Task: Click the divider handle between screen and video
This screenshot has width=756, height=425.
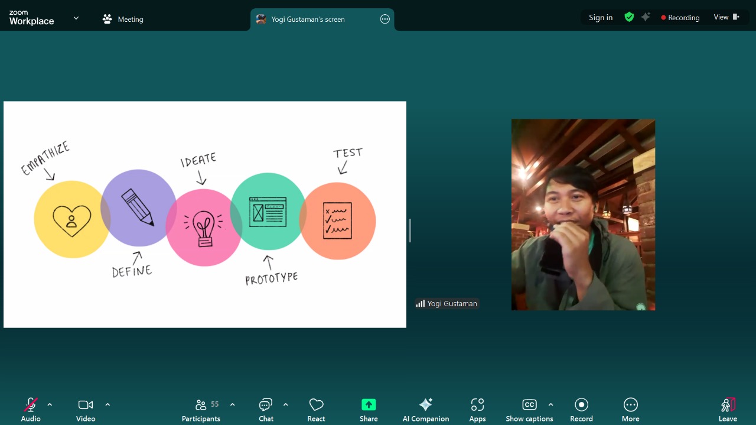Action: pyautogui.click(x=409, y=231)
